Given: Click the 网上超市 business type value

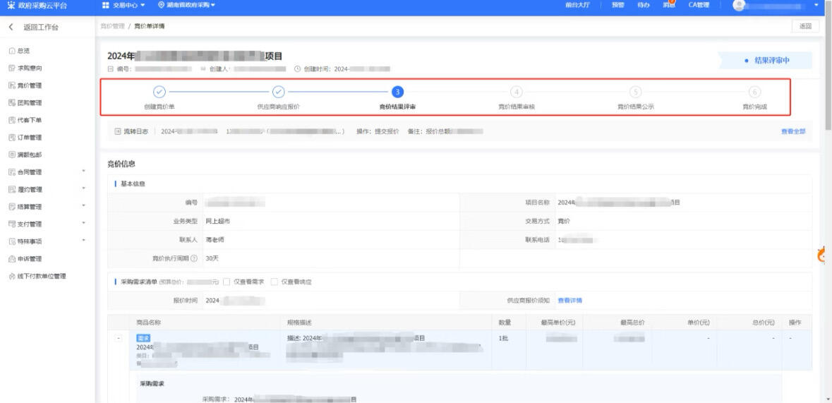Looking at the screenshot, I should (x=217, y=222).
